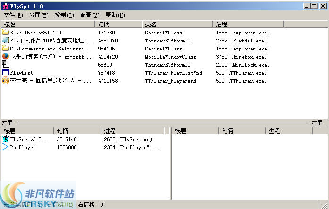This screenshot has height=209, width=329.
Task: Click handle value 984106
Action: (x=106, y=49)
